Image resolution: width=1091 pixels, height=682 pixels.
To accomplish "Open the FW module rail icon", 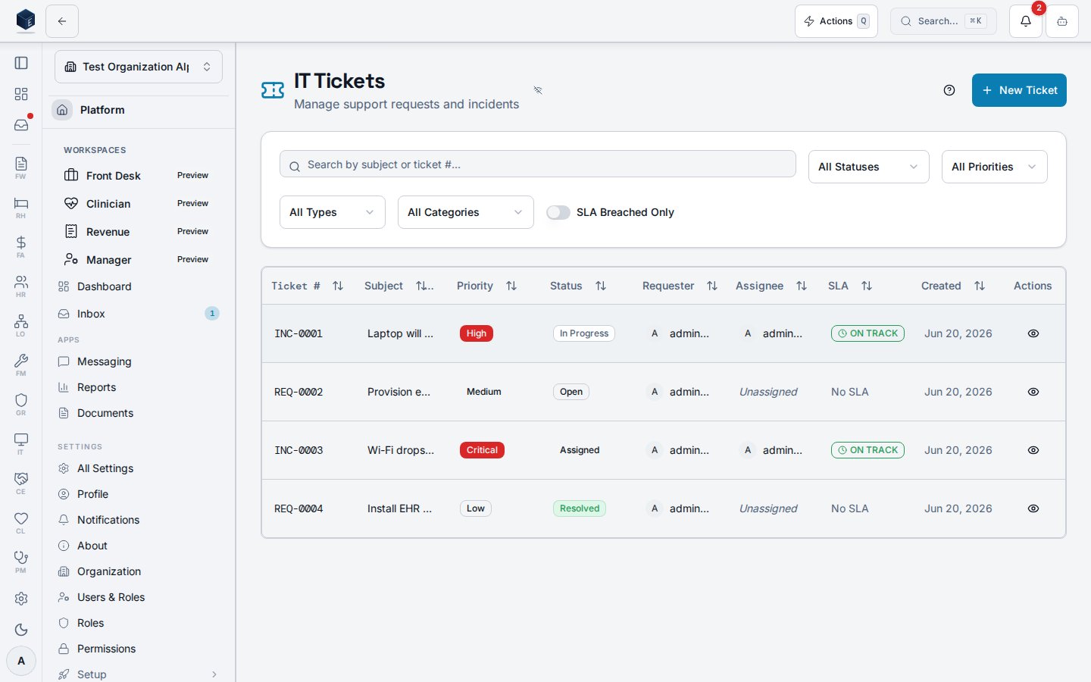I will coord(21,167).
